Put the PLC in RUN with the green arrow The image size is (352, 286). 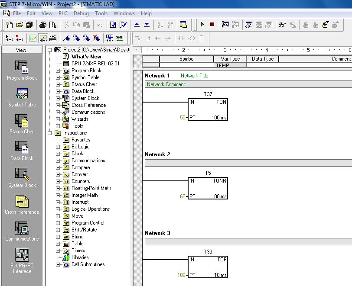point(202,24)
